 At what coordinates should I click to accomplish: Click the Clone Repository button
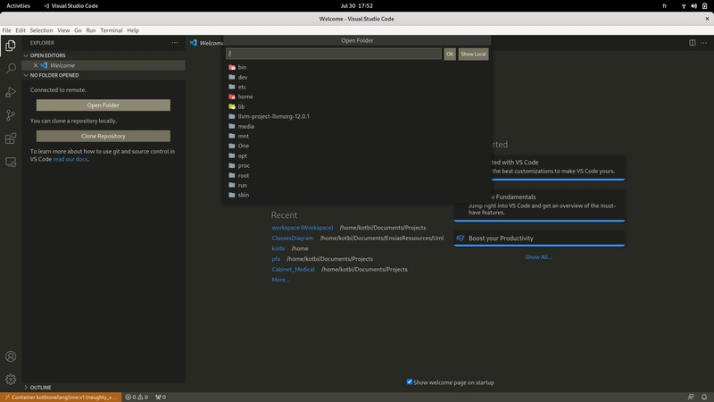pyautogui.click(x=103, y=137)
